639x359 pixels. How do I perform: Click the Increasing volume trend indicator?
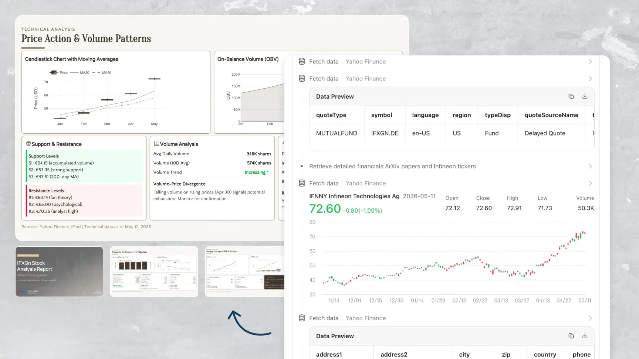tap(257, 172)
